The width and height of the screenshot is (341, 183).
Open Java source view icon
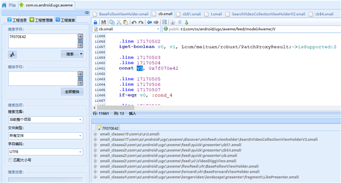coord(173,22)
